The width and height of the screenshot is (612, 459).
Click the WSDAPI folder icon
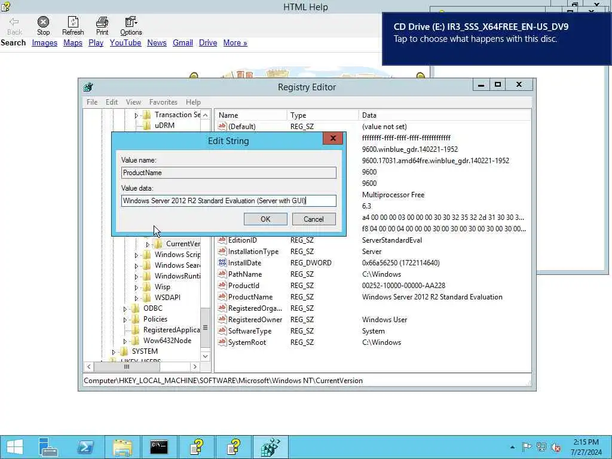[x=147, y=298]
